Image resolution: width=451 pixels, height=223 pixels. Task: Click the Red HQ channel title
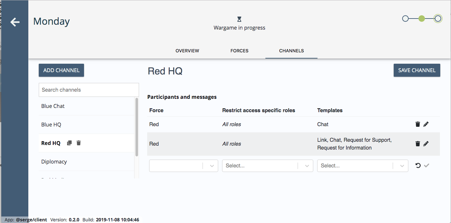coord(165,71)
